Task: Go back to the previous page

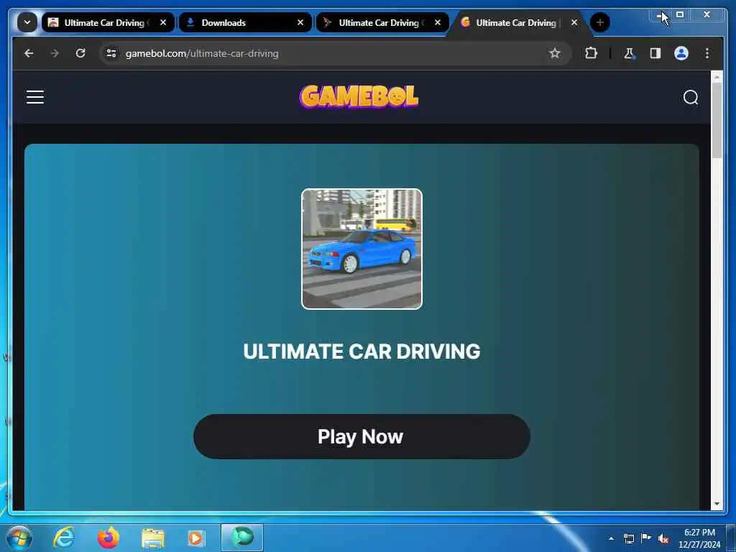Action: click(29, 53)
